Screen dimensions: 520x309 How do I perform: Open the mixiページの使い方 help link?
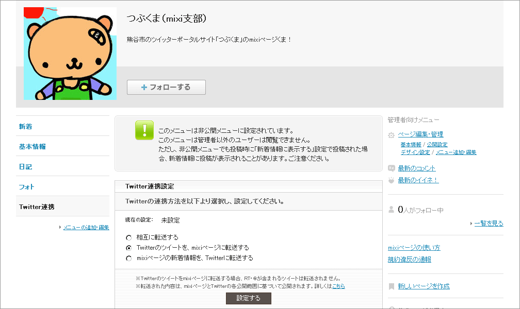coord(414,247)
